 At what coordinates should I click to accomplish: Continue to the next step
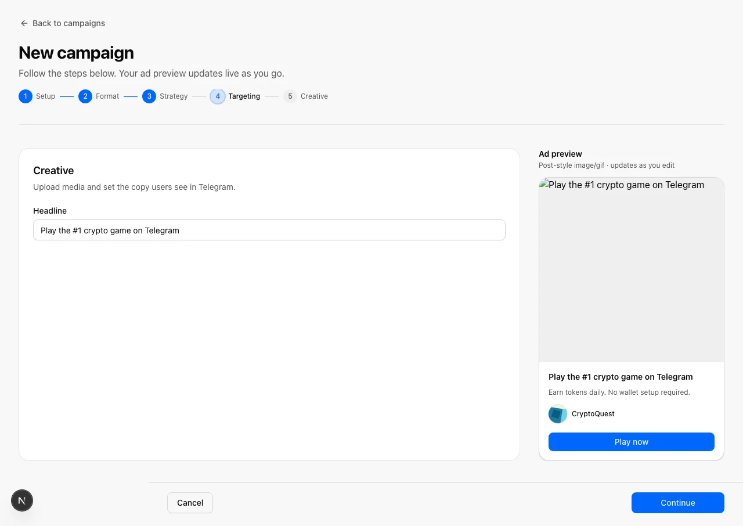[x=678, y=503]
